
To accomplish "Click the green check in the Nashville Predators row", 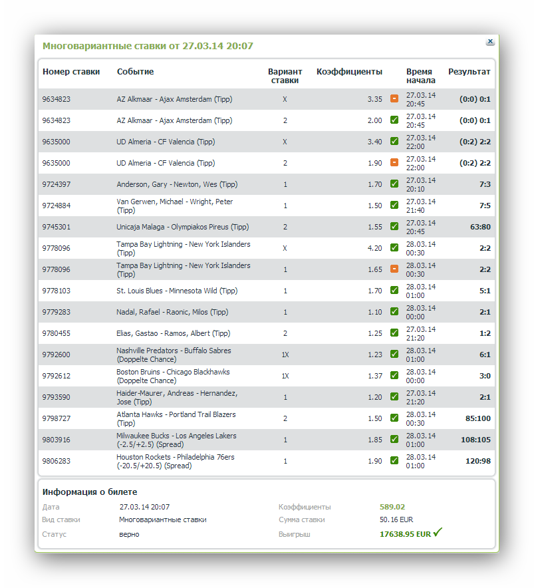I will click(x=394, y=354).
